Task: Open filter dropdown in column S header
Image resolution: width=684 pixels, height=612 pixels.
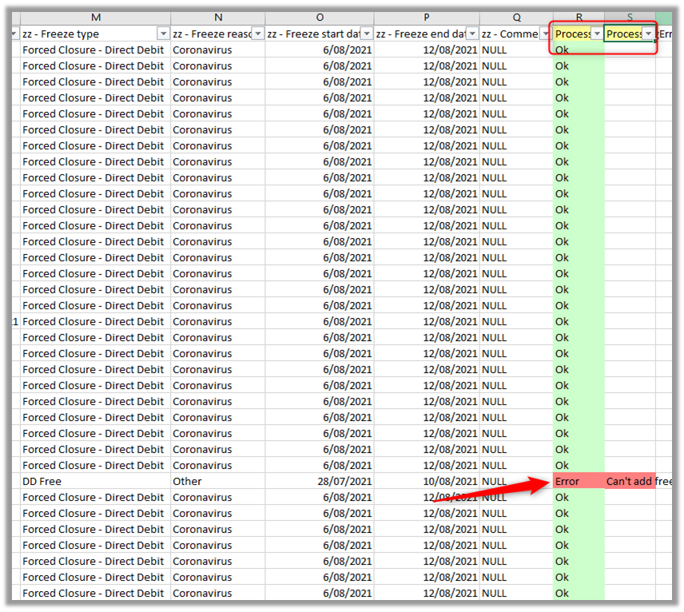Action: 648,34
